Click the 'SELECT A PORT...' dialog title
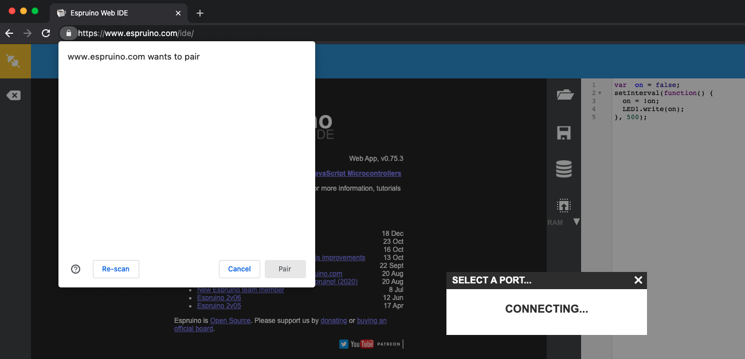Viewport: 745px width, 359px height. coord(492,280)
